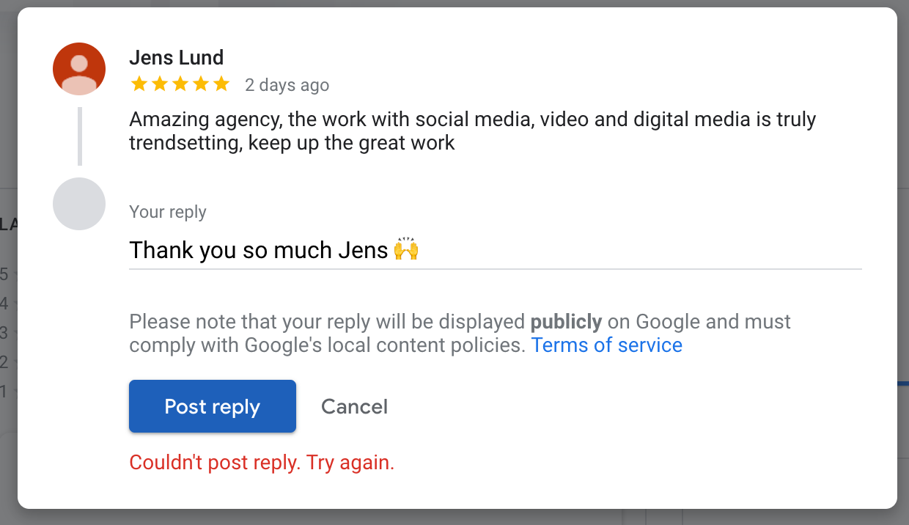This screenshot has width=909, height=525.
Task: Click the fifth star in Jens's rating
Action: pos(221,84)
